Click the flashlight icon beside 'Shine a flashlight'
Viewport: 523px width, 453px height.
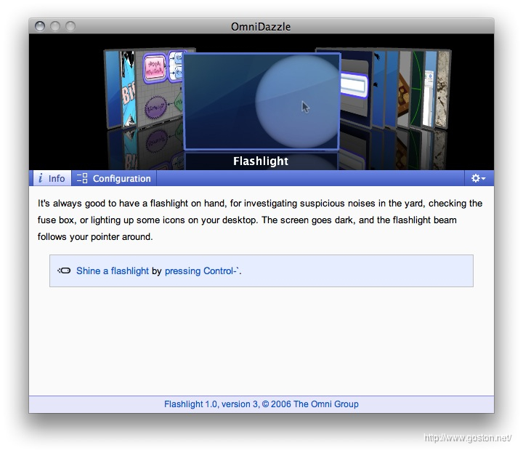(64, 270)
